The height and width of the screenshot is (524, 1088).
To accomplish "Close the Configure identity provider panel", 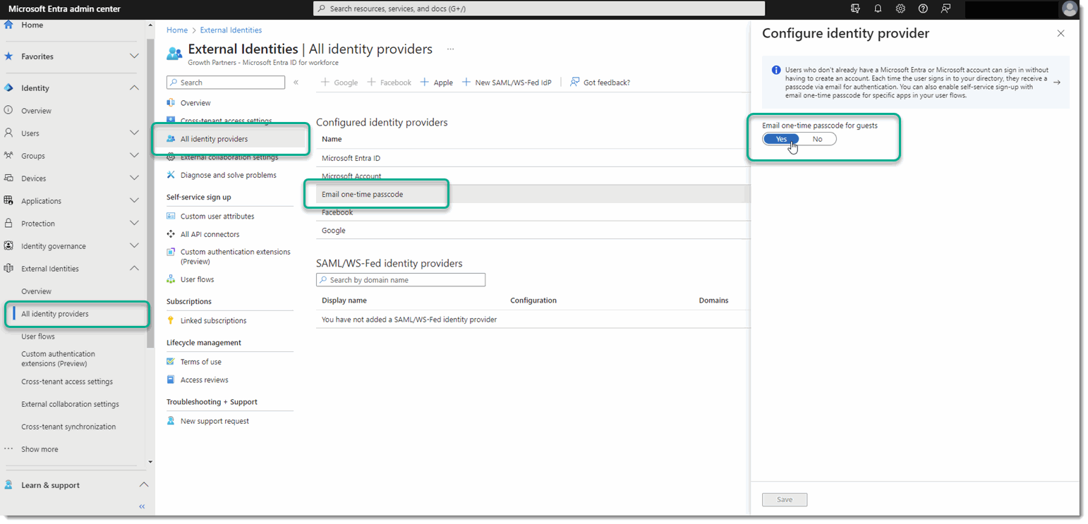I will pos(1060,33).
